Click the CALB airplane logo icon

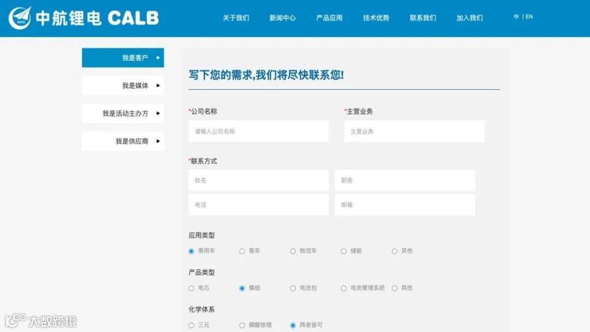click(x=20, y=18)
